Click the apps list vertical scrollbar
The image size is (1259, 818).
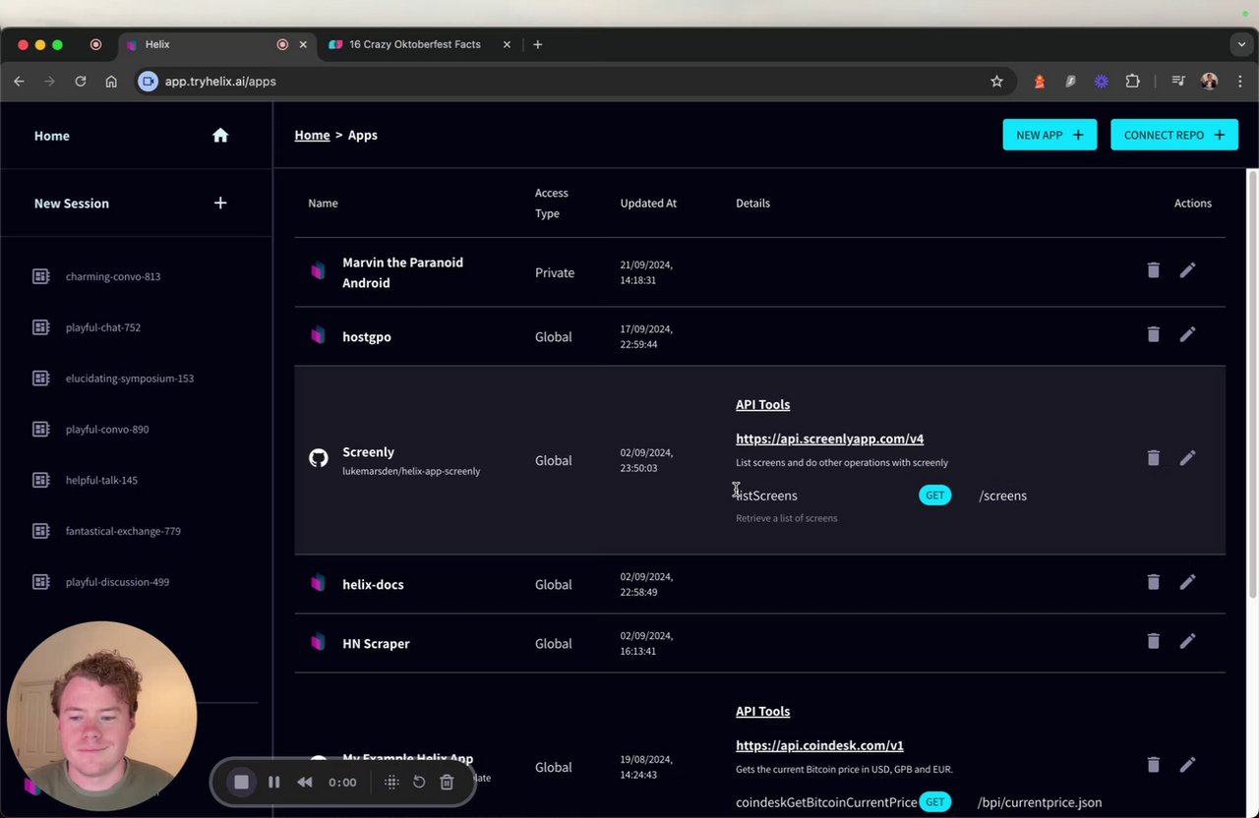tap(1252, 383)
